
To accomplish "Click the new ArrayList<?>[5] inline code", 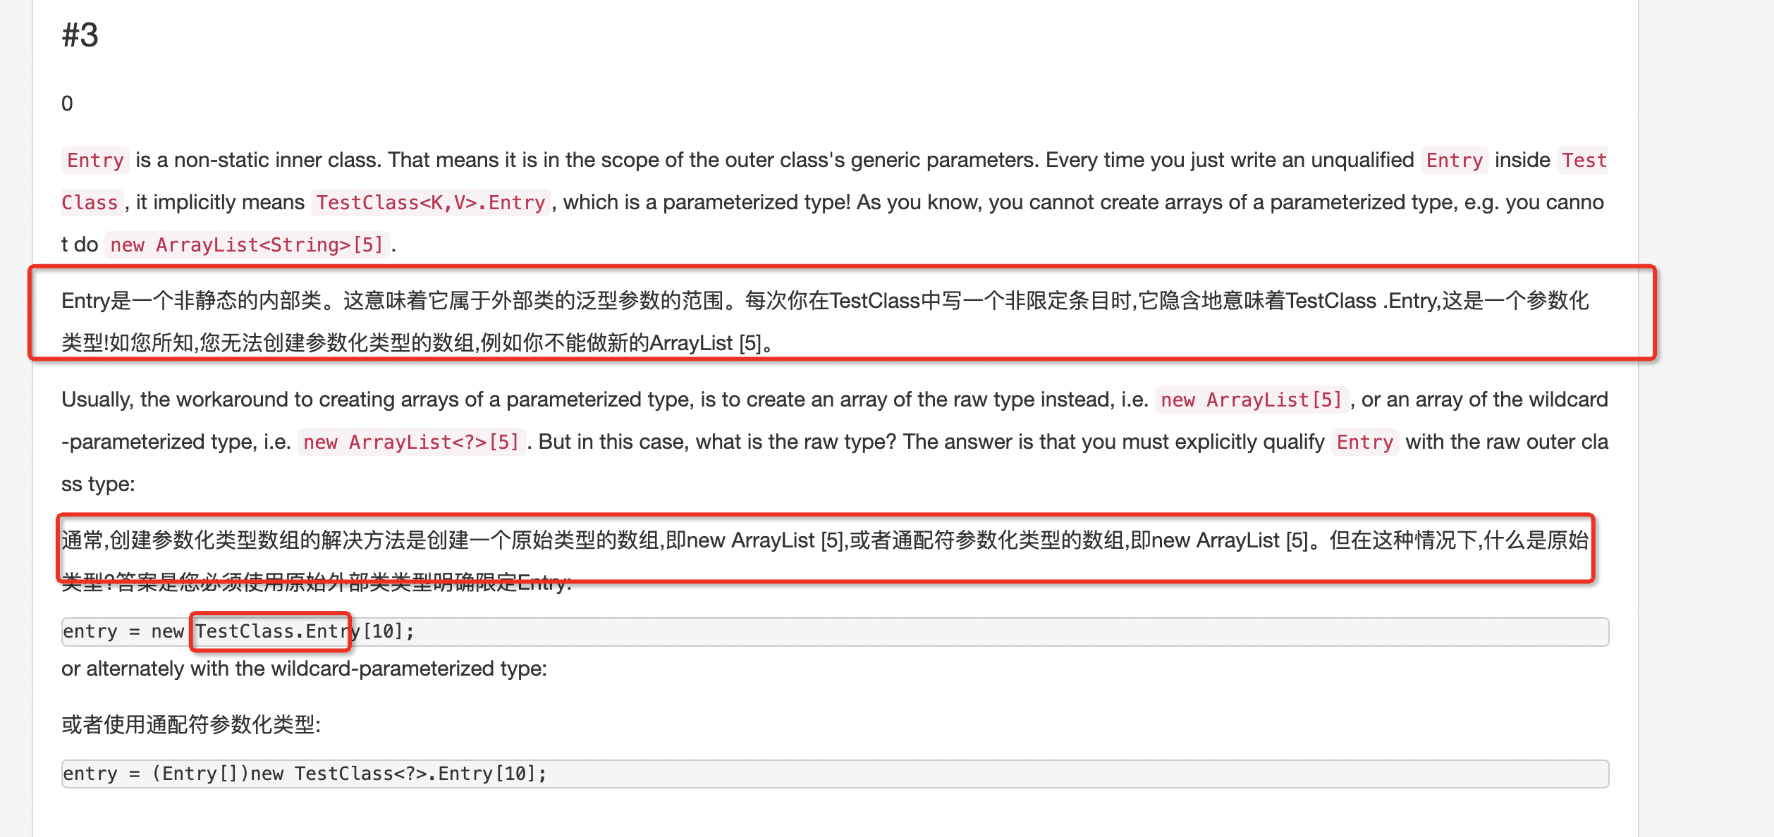I will pyautogui.click(x=411, y=442).
